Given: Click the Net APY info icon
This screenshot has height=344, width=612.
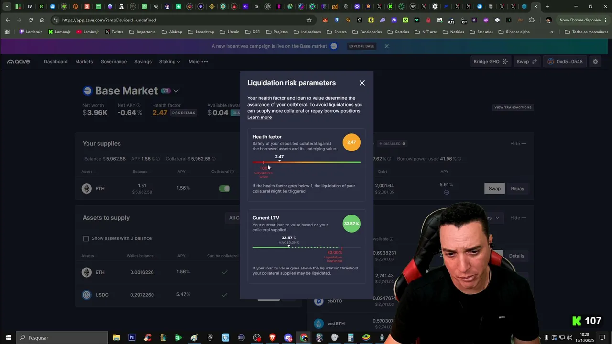Looking at the screenshot, I should 138,105.
